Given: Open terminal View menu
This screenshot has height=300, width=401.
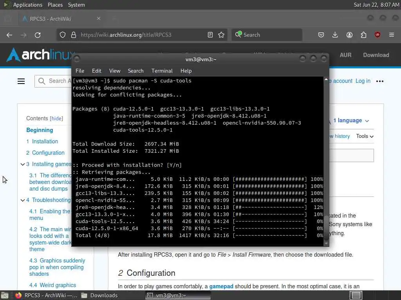Looking at the screenshot, I should [115, 71].
